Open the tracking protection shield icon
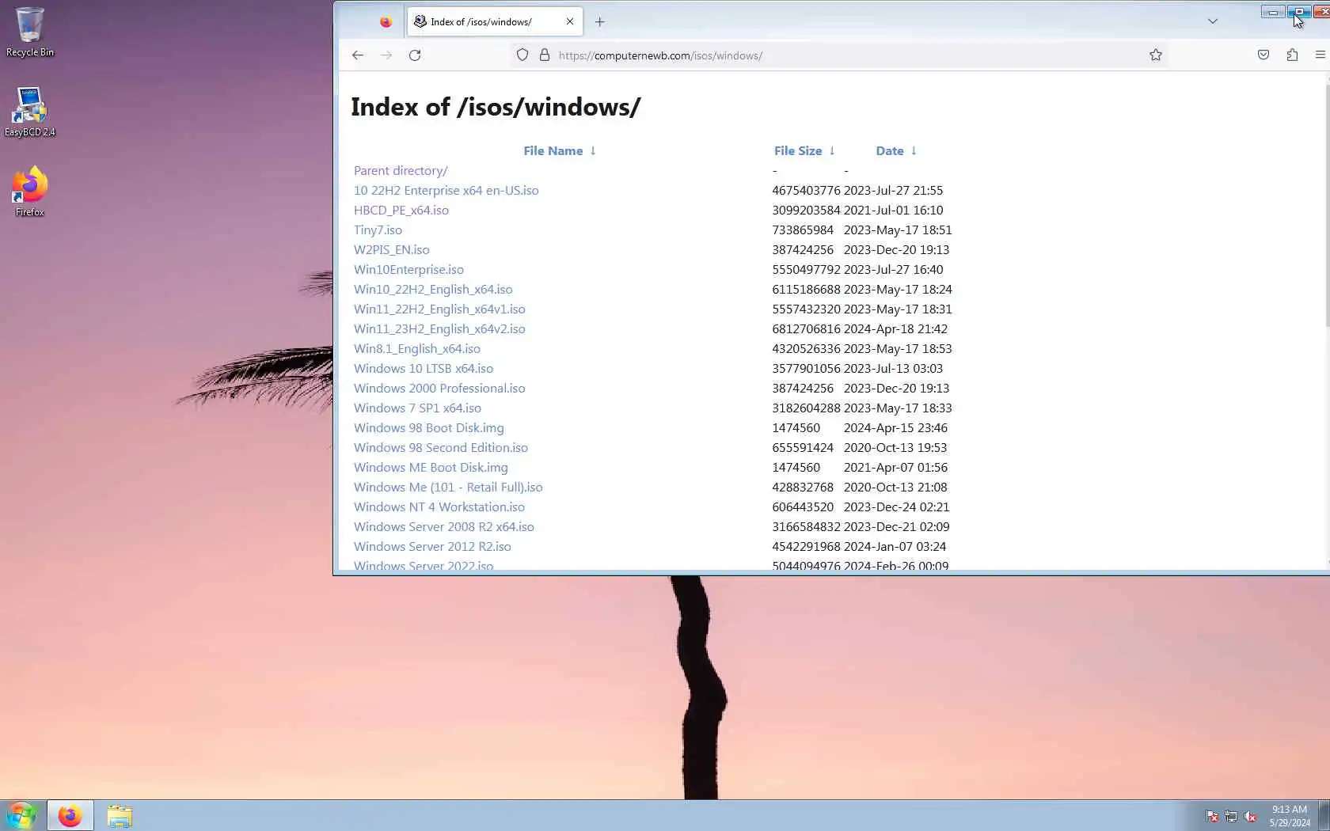1330x831 pixels. coord(522,55)
